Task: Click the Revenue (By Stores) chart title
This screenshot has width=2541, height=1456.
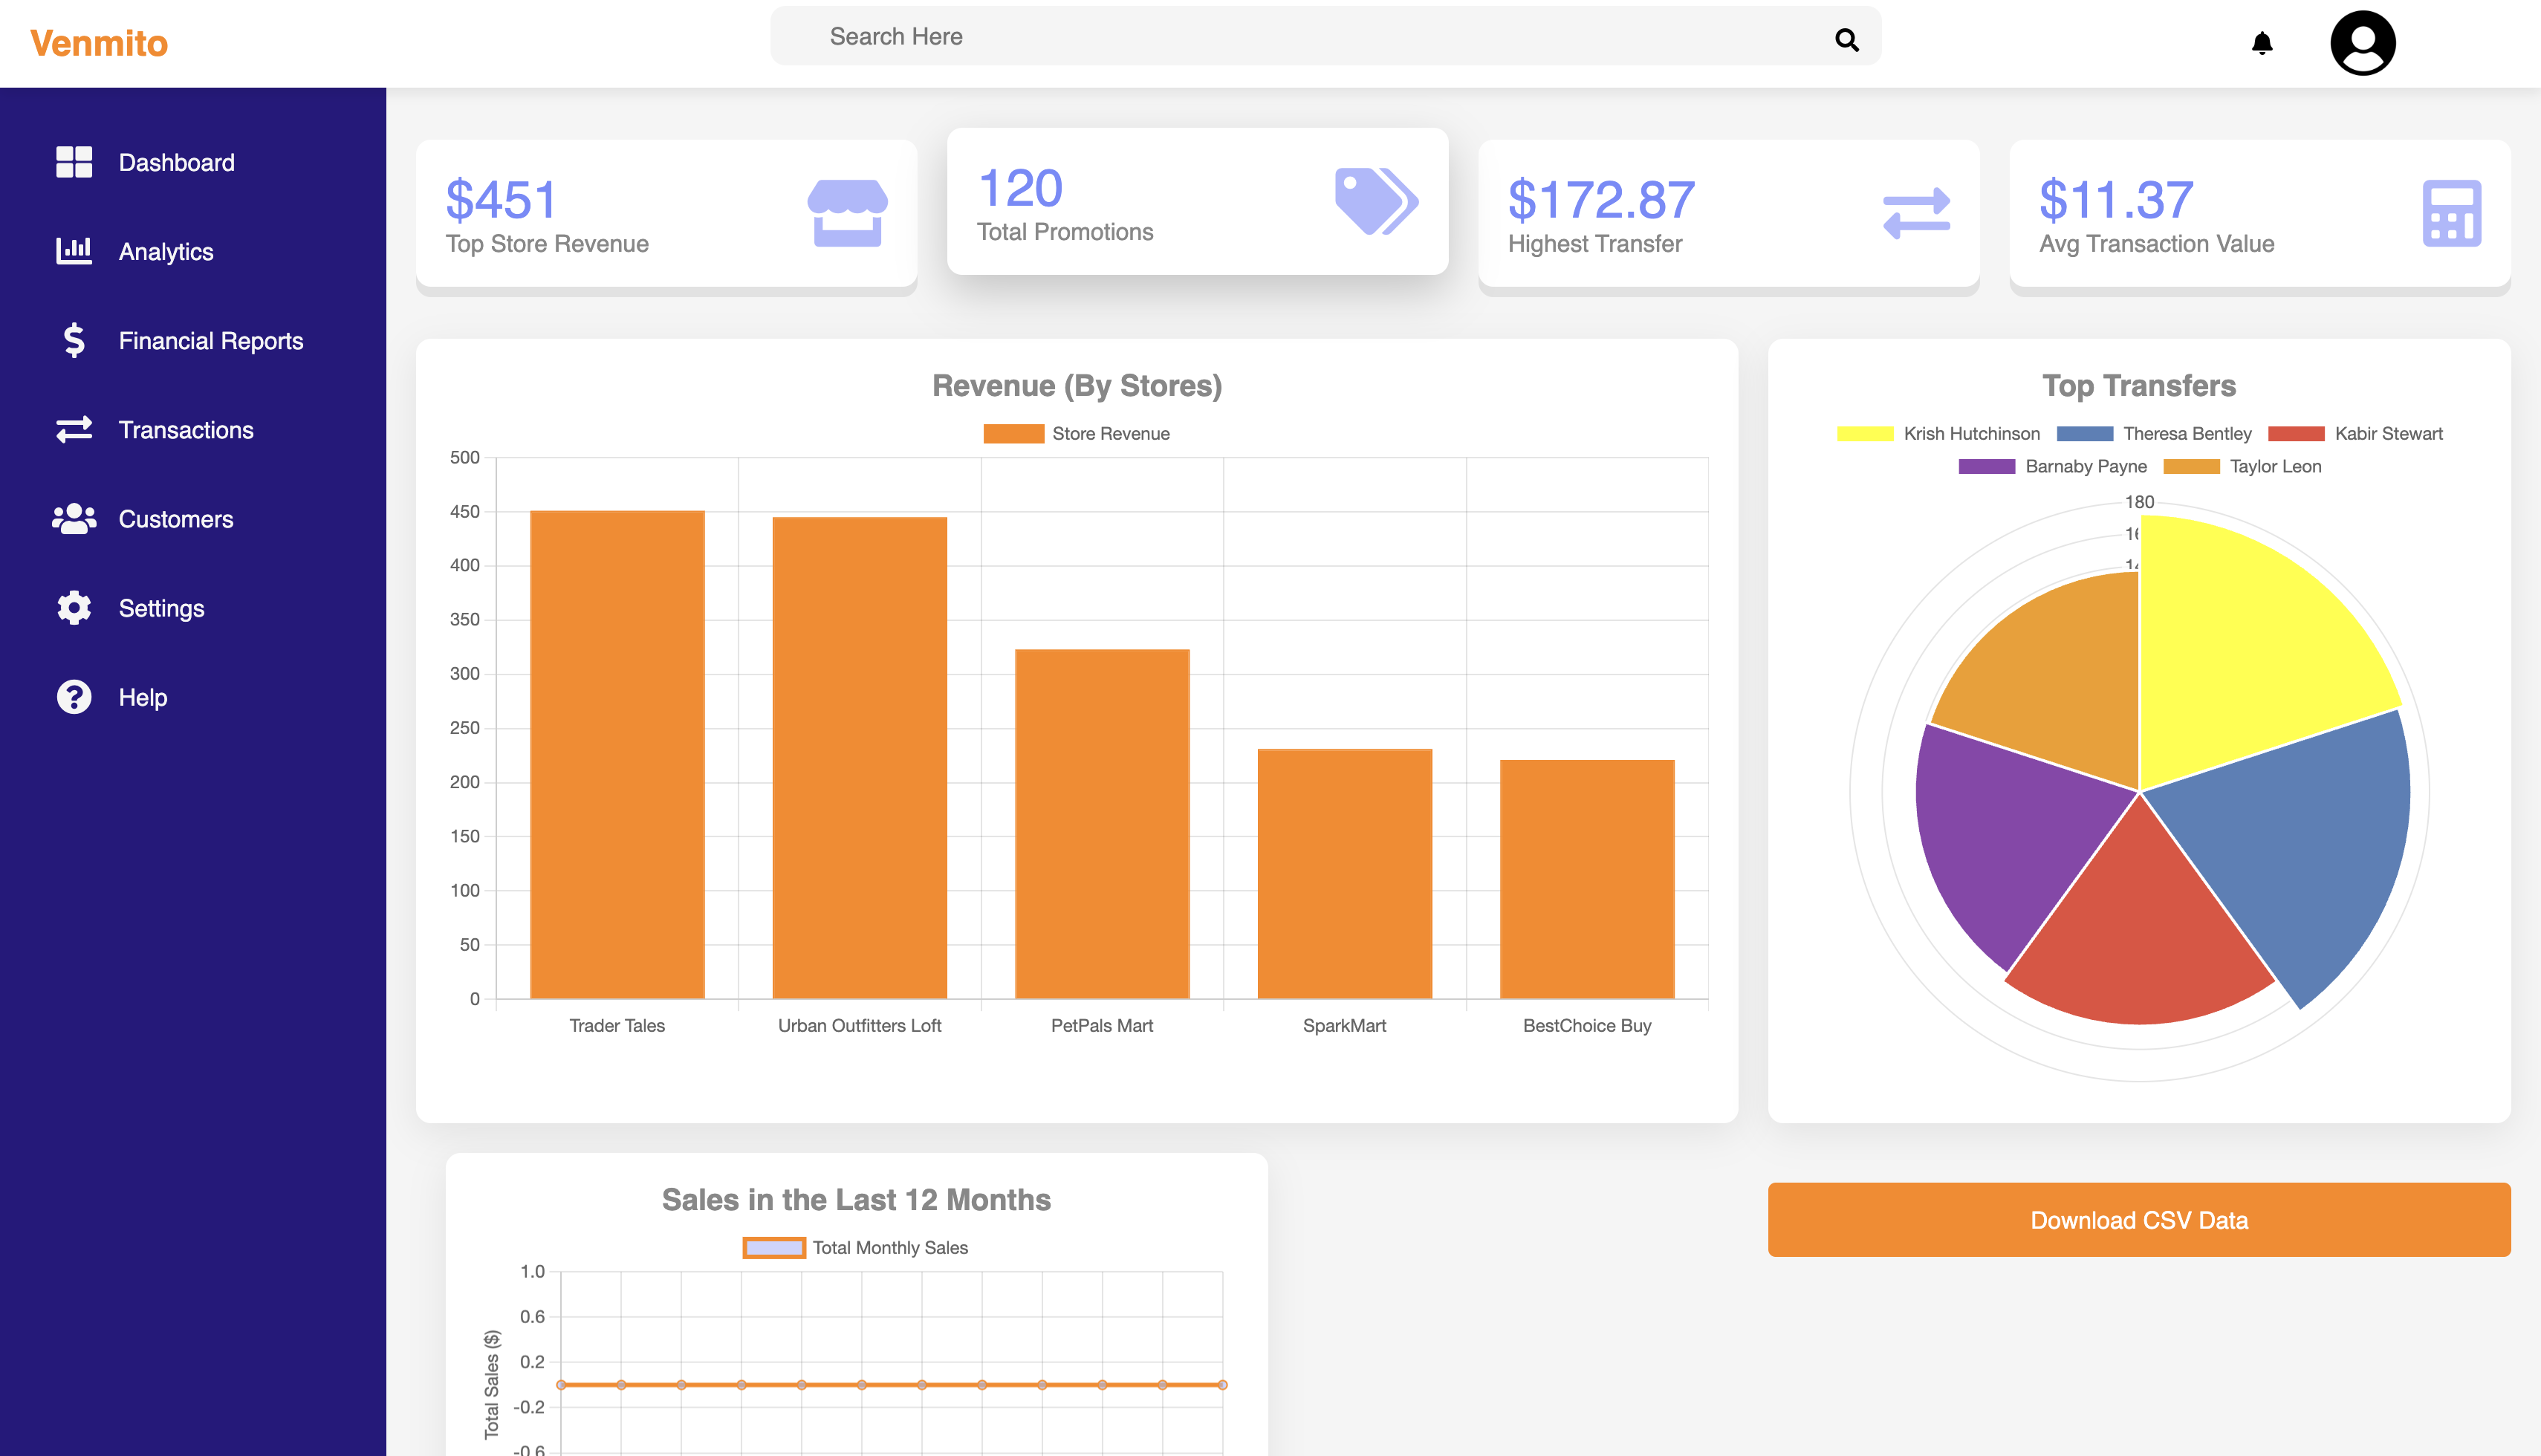Action: click(x=1077, y=385)
